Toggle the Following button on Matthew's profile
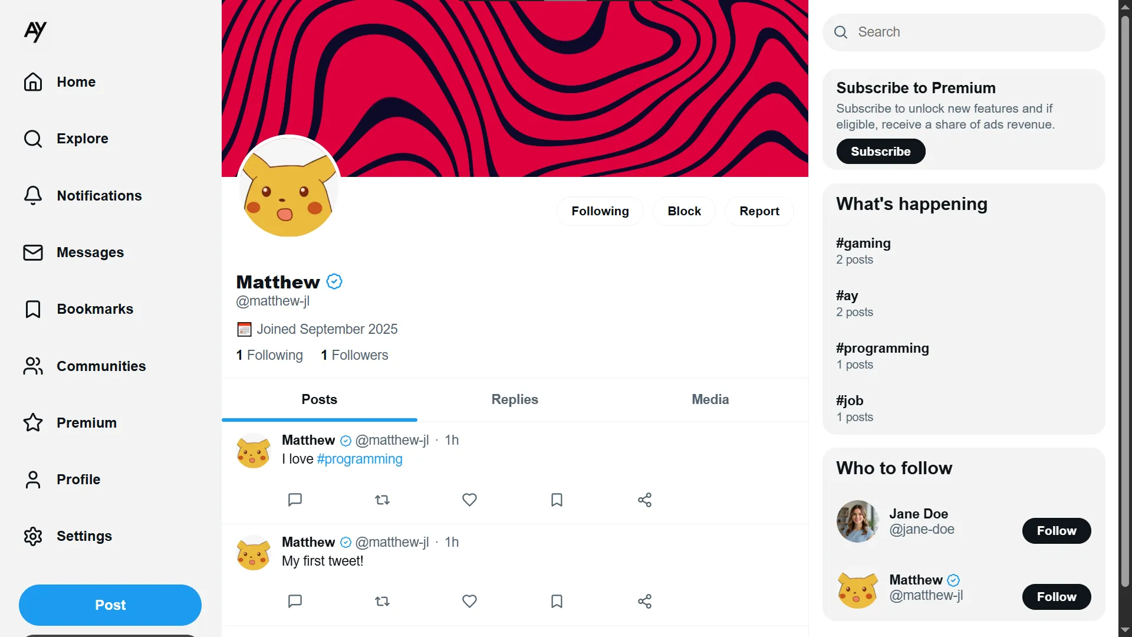 click(600, 211)
